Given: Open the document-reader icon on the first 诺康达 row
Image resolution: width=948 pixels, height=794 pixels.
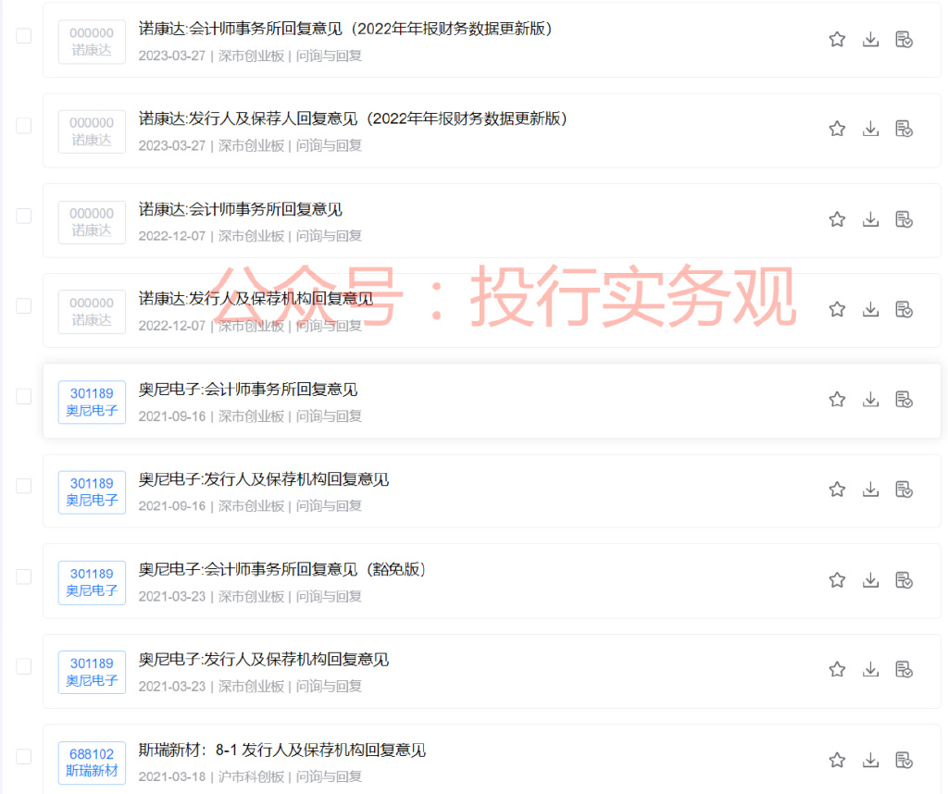Looking at the screenshot, I should pos(904,39).
